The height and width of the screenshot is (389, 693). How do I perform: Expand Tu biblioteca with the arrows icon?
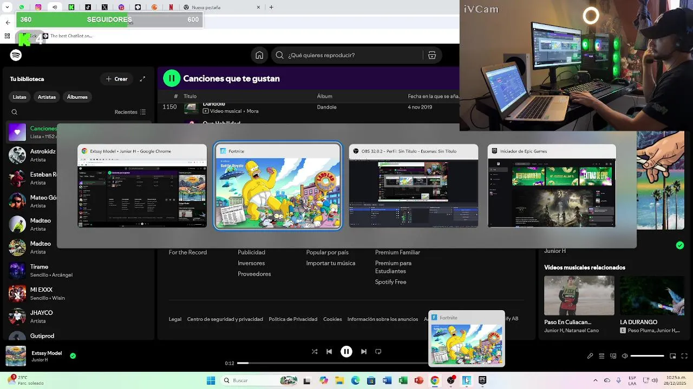[x=142, y=79]
